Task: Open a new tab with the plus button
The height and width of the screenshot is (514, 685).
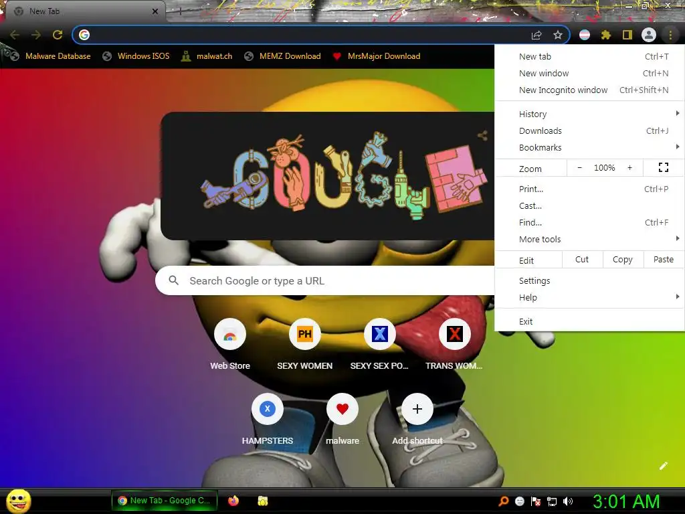Action: tap(180, 11)
